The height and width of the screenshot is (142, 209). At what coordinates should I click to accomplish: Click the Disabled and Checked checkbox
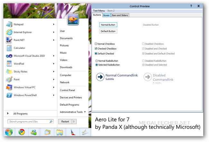(x=143, y=49)
